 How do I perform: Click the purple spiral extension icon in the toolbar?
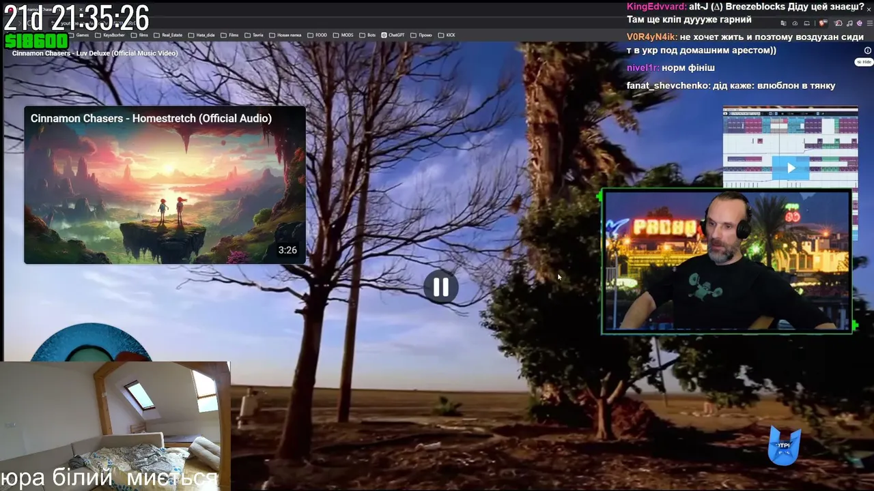click(x=860, y=23)
